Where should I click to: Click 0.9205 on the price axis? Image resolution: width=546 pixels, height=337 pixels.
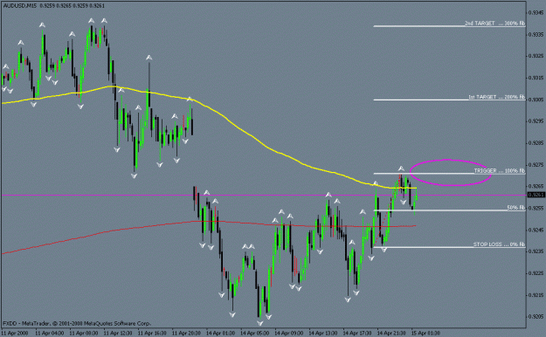pos(536,317)
